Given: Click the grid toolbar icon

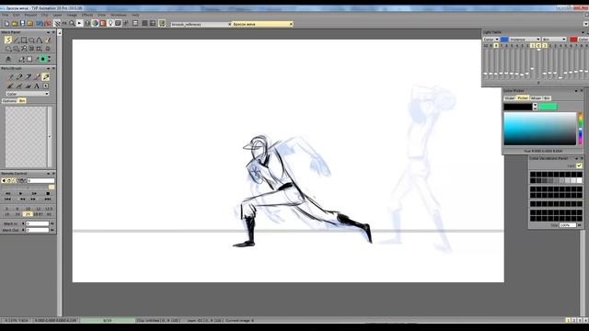Looking at the screenshot, I should pyautogui.click(x=144, y=23).
